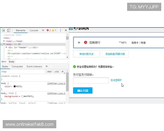Open the 忘记密码? link
This screenshot has height=131, width=164.
pos(116,80)
